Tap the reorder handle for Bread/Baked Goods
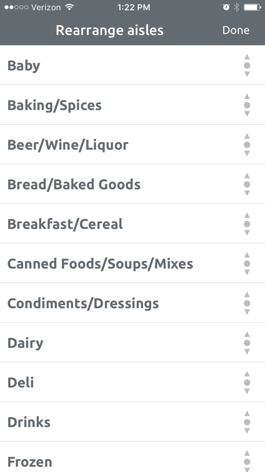Viewport: 265px width, 472px height. [x=247, y=184]
